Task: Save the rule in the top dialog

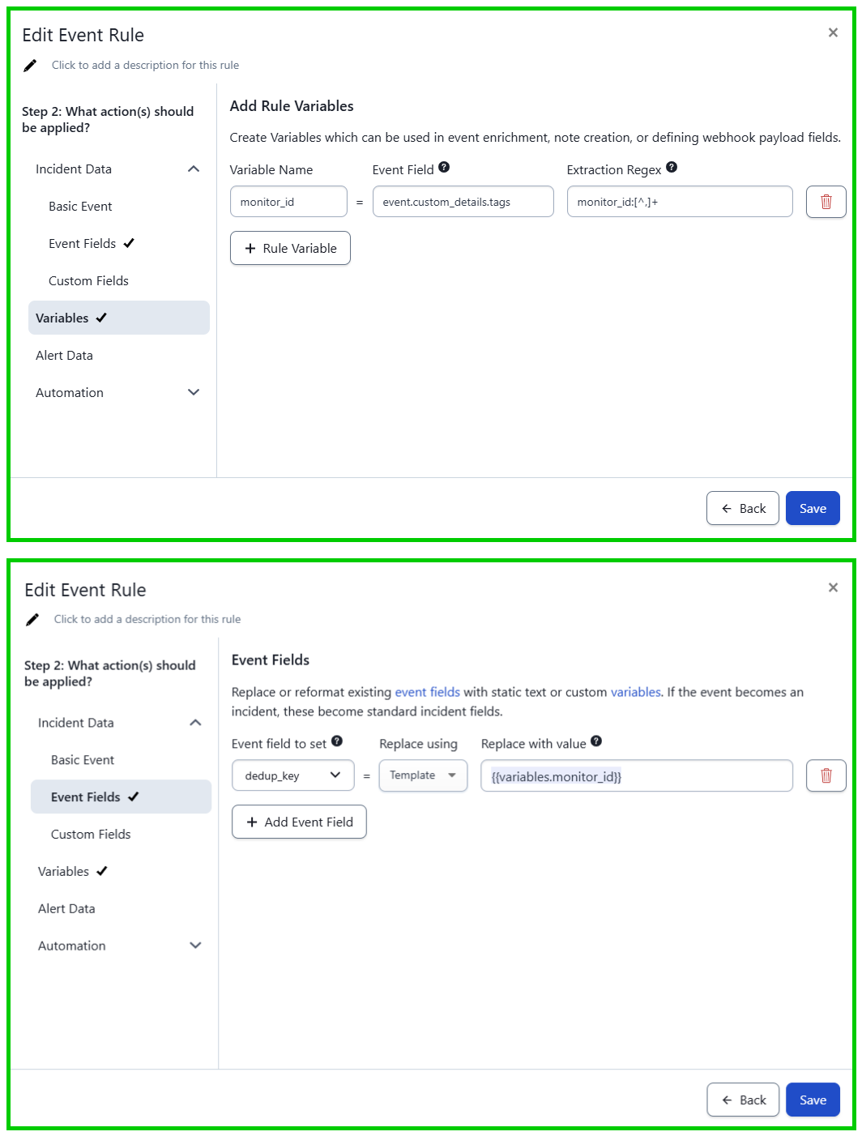Action: pyautogui.click(x=813, y=508)
